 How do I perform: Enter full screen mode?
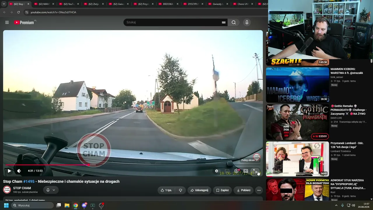[x=254, y=171]
